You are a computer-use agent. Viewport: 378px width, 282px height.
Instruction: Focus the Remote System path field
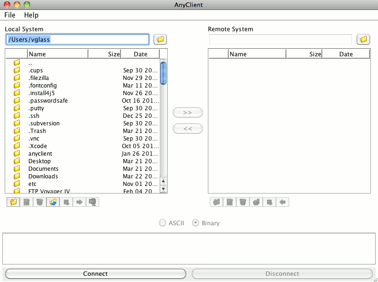click(x=280, y=39)
